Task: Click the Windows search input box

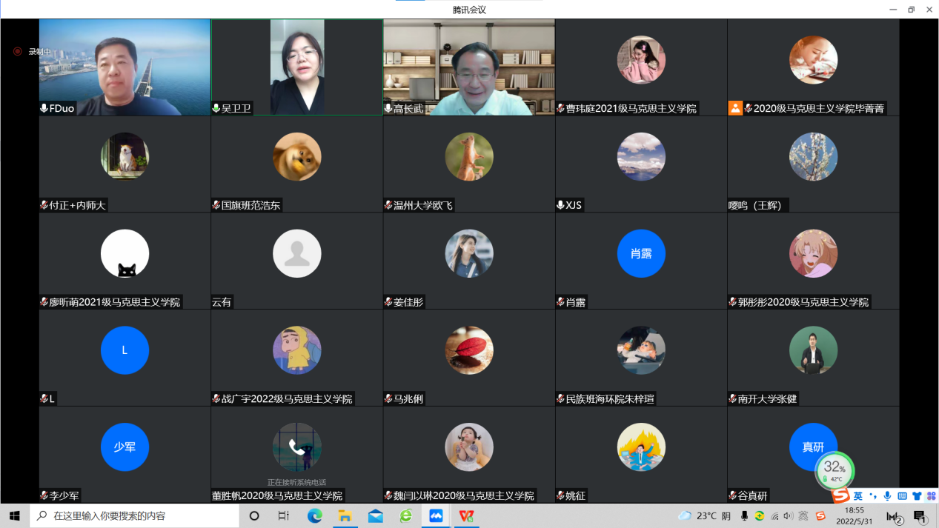Action: pyautogui.click(x=141, y=515)
